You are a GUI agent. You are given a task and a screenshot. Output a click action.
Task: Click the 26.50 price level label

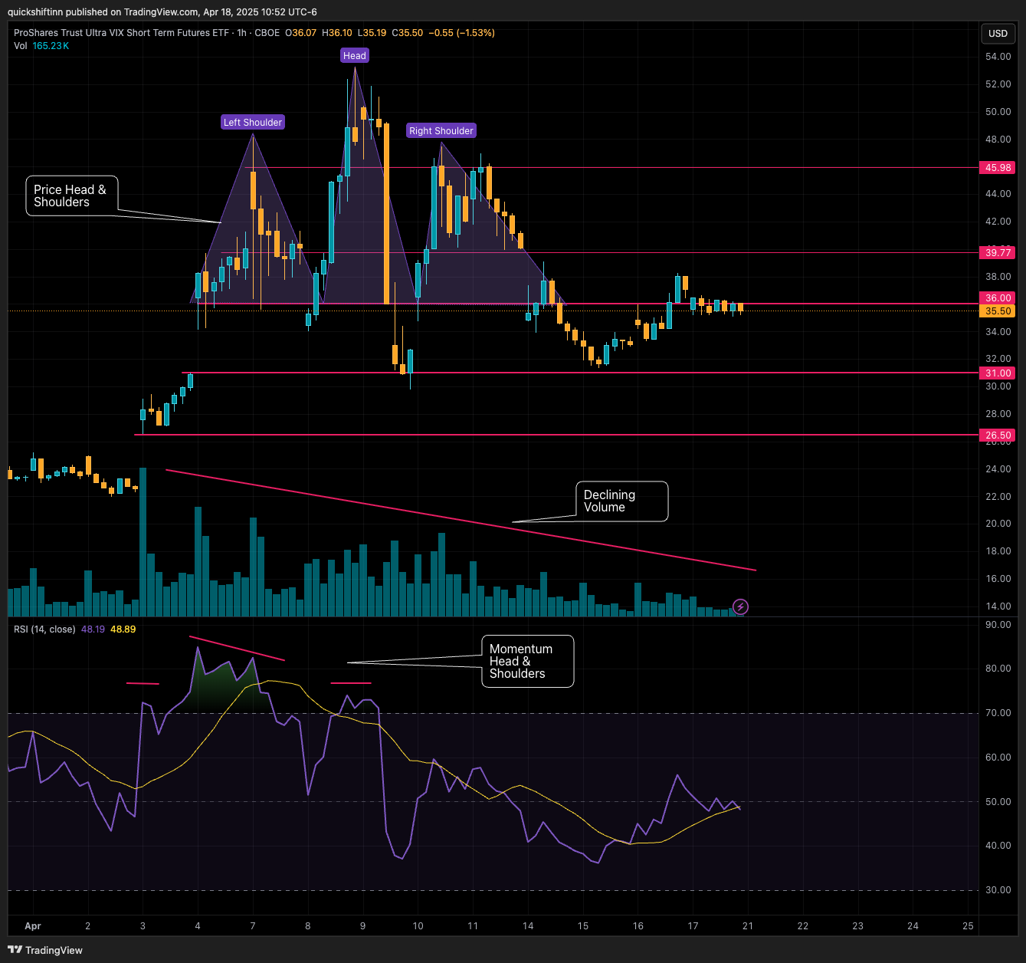998,435
